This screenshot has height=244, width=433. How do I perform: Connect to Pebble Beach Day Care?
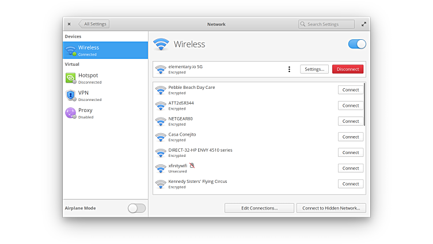click(350, 90)
